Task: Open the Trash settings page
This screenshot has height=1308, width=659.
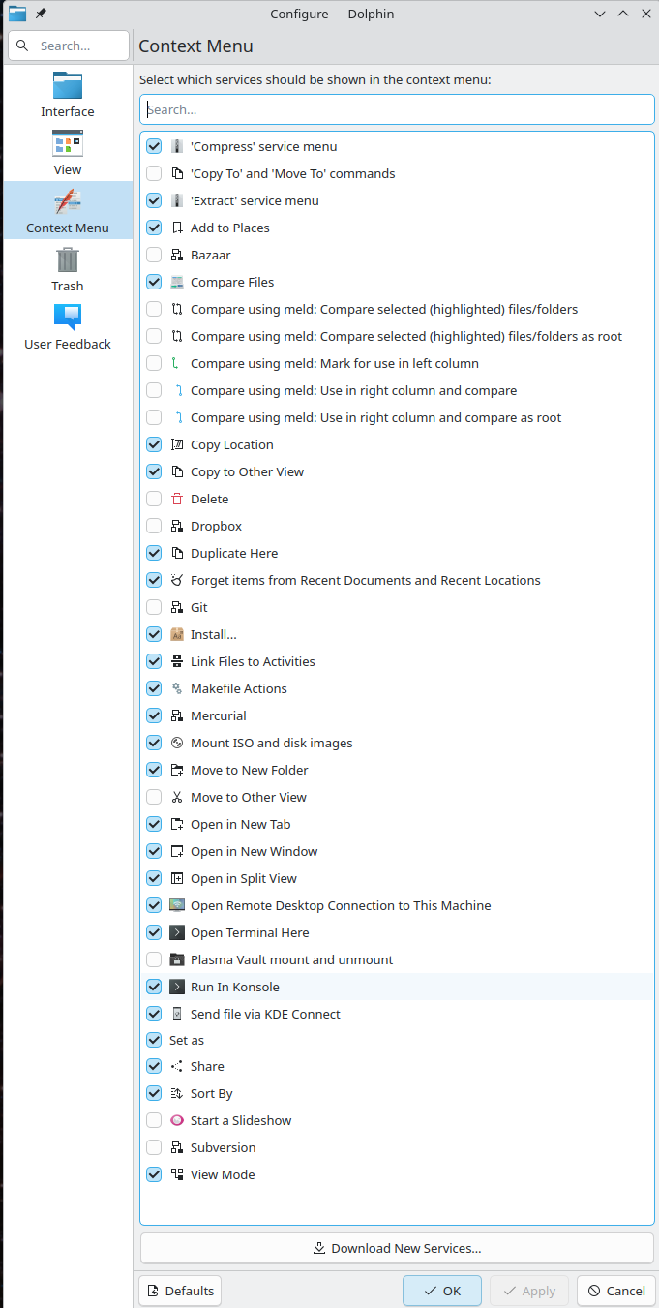Action: click(x=68, y=268)
